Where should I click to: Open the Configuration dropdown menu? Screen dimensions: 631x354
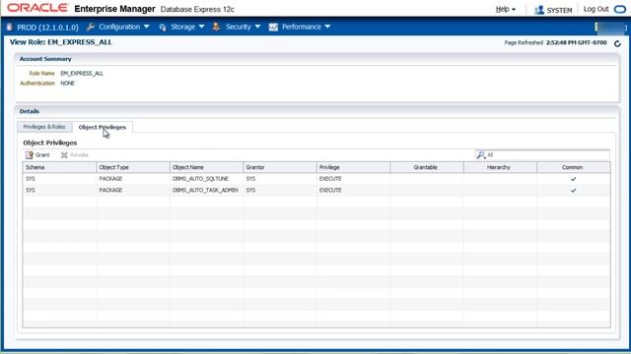tap(124, 27)
